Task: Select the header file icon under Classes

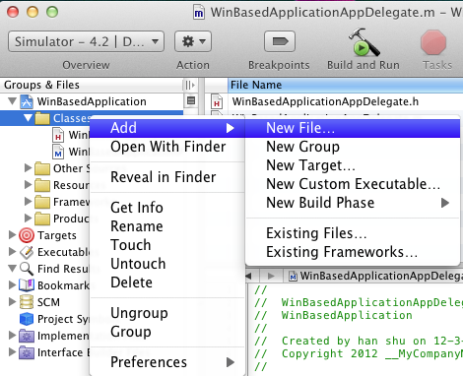Action: (x=58, y=135)
